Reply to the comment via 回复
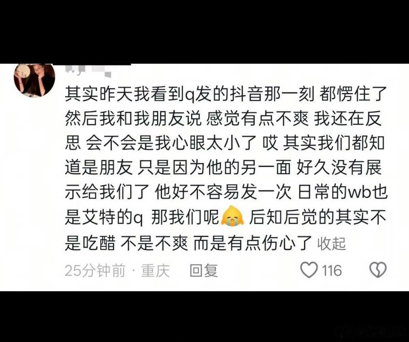Viewport: 409px width, 342px height. coord(203,271)
